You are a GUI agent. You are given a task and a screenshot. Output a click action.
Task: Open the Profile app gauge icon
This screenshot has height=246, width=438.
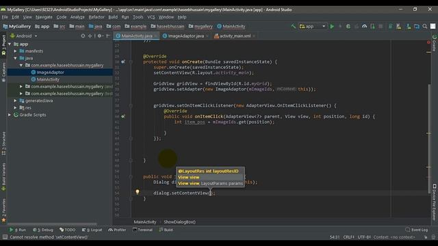[x=364, y=27]
